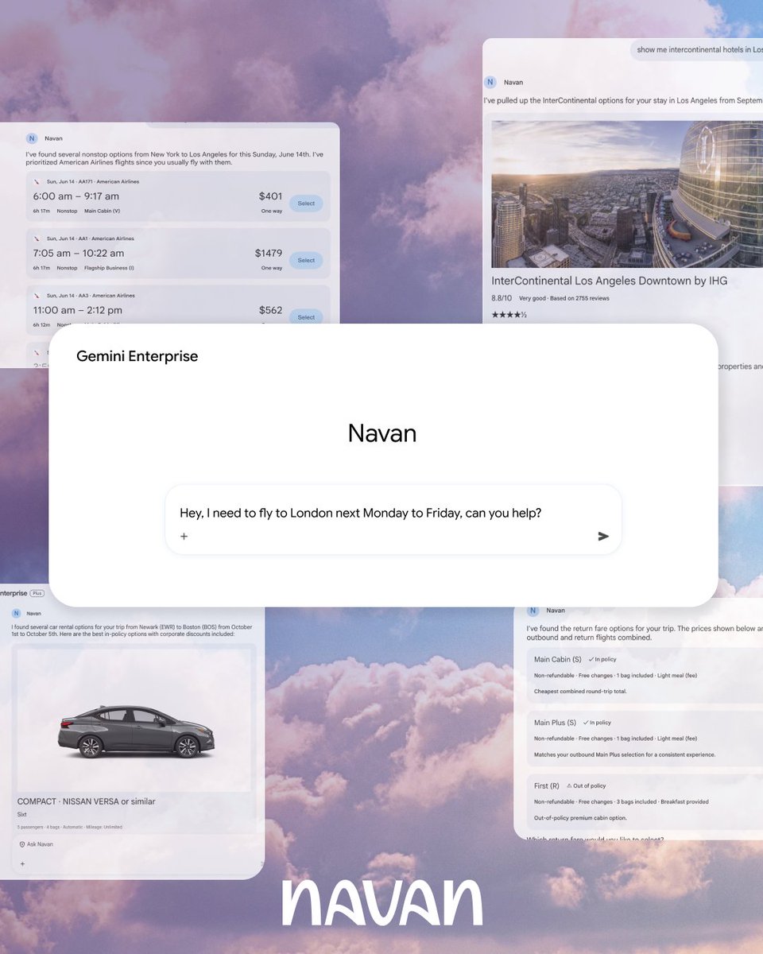Screen dimensions: 763x954
Task: Click the four-and-half star rating
Action: tap(509, 315)
